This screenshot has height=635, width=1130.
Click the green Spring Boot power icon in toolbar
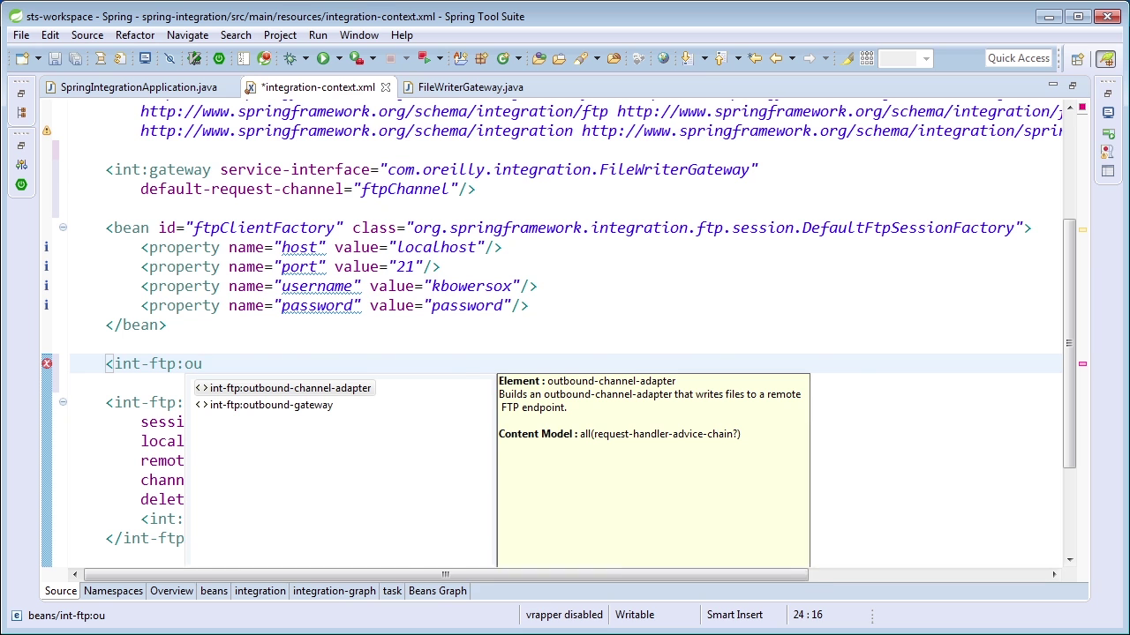click(219, 58)
